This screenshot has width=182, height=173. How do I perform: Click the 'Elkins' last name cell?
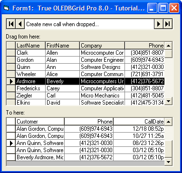pyautogui.click(x=30, y=102)
